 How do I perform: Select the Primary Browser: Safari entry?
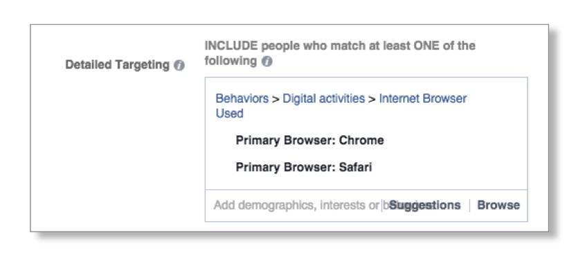(x=304, y=167)
